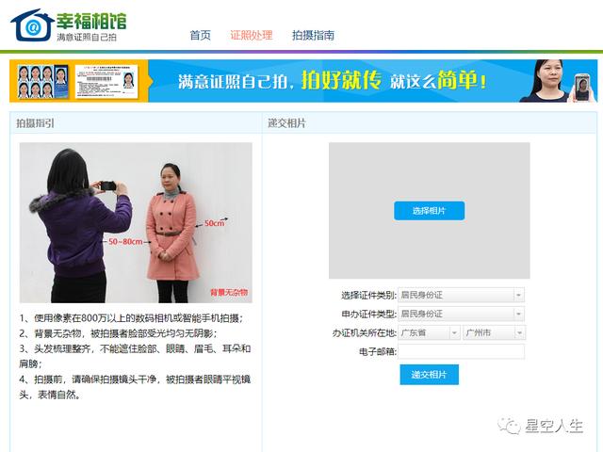Click the 星空人生 watermark text
The image size is (603, 452).
click(x=555, y=427)
